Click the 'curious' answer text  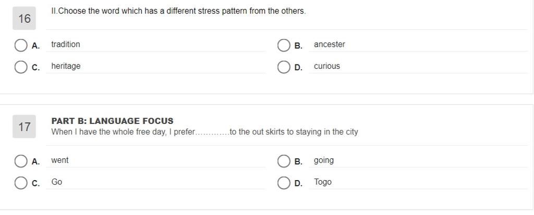[x=327, y=66]
